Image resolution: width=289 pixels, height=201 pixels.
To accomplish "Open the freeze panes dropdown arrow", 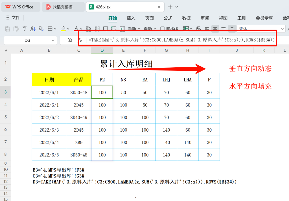I will click(x=191, y=29).
